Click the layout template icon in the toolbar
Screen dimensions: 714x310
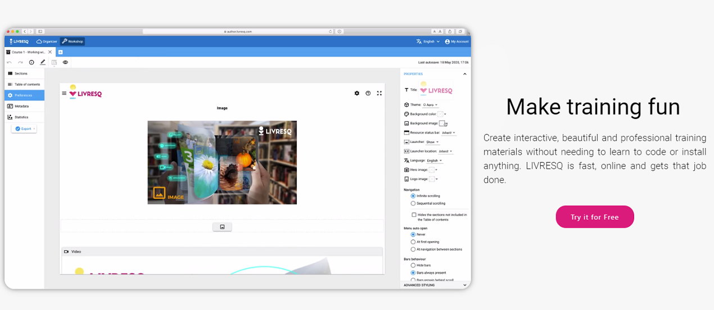click(55, 62)
